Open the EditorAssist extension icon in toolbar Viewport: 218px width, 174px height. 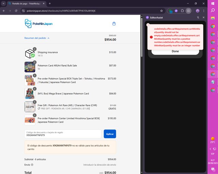coord(176,11)
